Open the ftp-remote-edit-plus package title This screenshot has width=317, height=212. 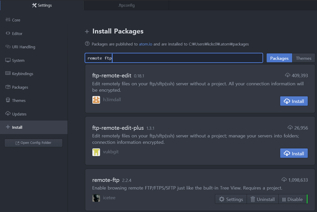(x=118, y=128)
